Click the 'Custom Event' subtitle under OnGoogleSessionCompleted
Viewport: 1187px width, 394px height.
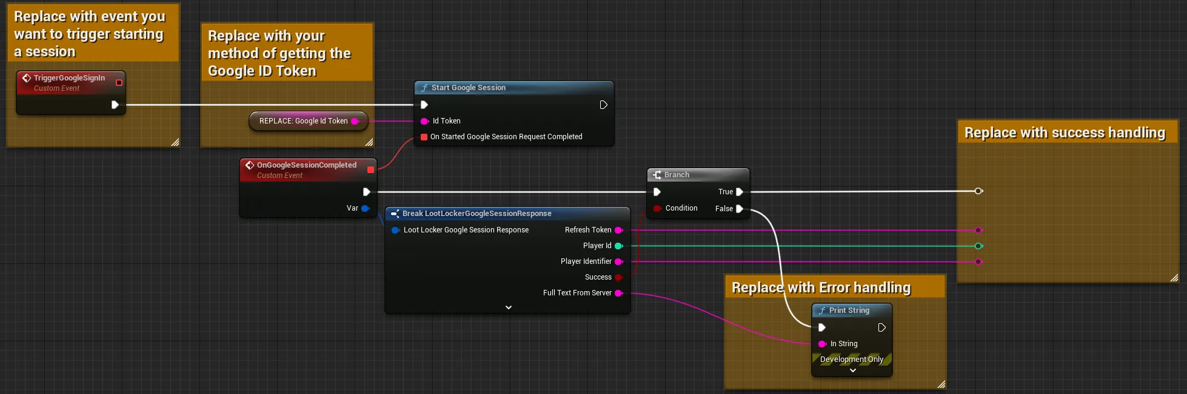(279, 176)
